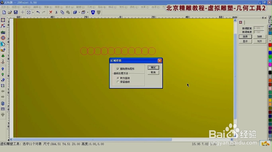Click the crossed-box view icon in toolbar
The height and width of the screenshot is (152, 272).
tap(29, 12)
